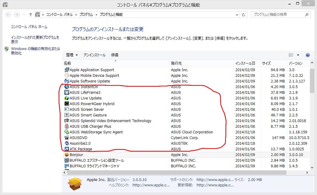Click the BUFFALO クライアントマネージャV icon
The image size is (317, 195).
[x=67, y=166]
